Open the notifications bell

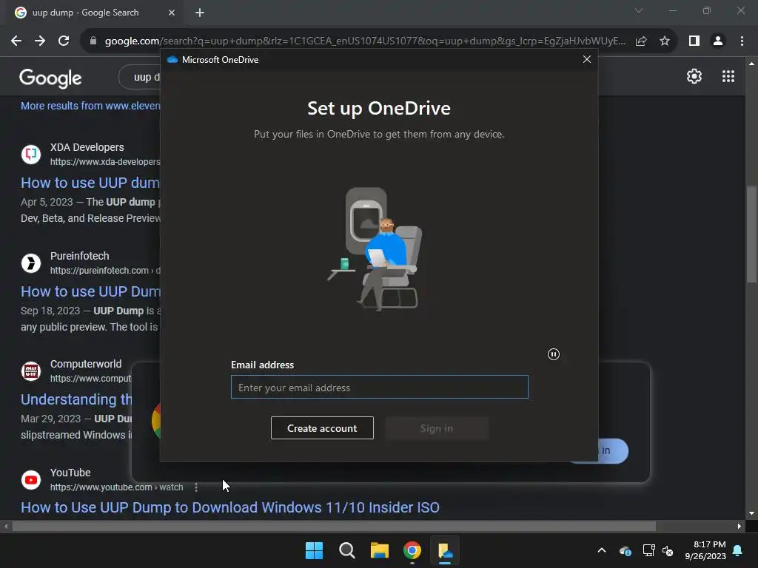pyautogui.click(x=738, y=550)
